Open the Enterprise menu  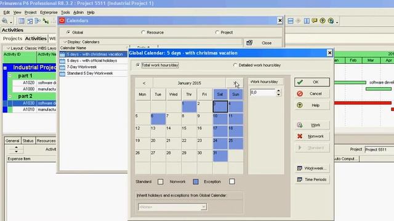click(49, 12)
